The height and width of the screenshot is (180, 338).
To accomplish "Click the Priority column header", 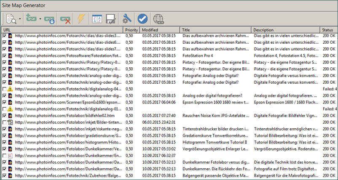I will coord(131,30).
